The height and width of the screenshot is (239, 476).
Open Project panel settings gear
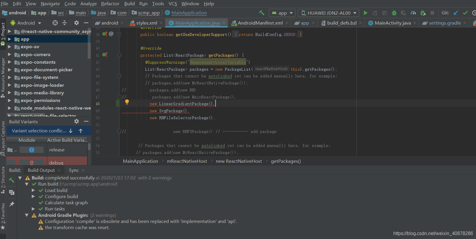[77, 23]
